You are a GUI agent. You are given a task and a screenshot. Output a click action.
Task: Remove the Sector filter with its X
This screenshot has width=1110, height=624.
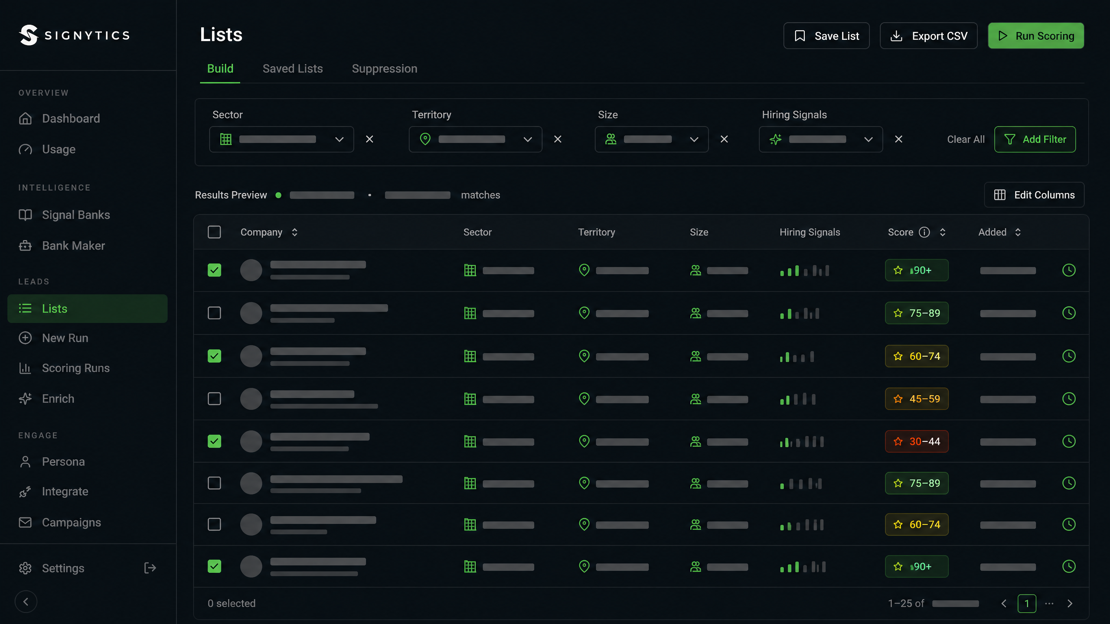coord(369,139)
